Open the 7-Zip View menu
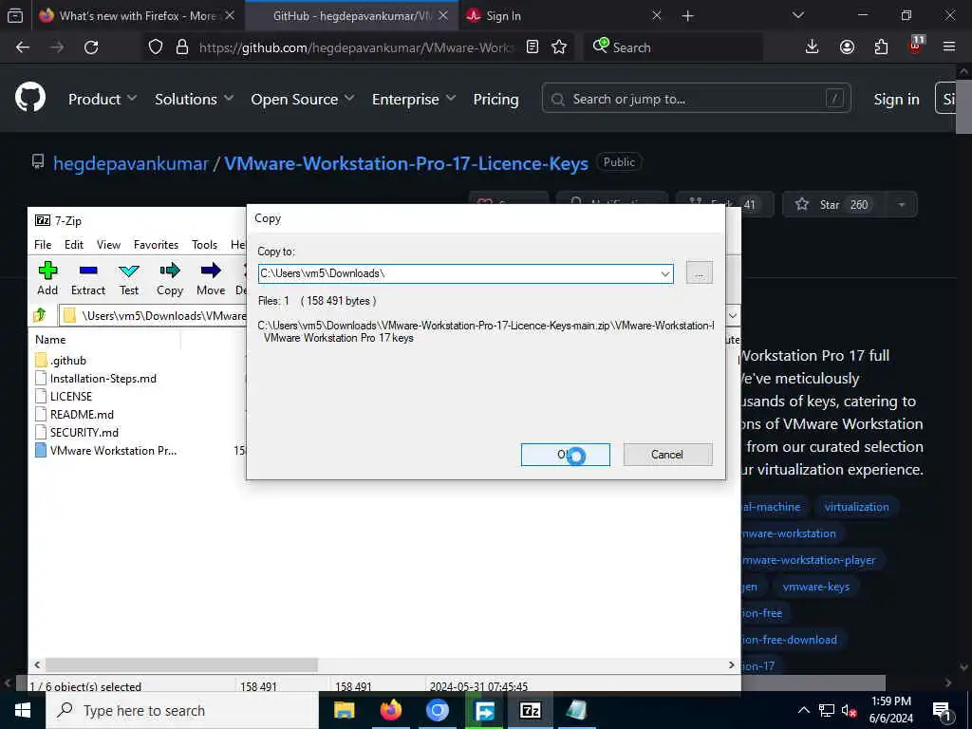This screenshot has width=972, height=729. click(108, 245)
